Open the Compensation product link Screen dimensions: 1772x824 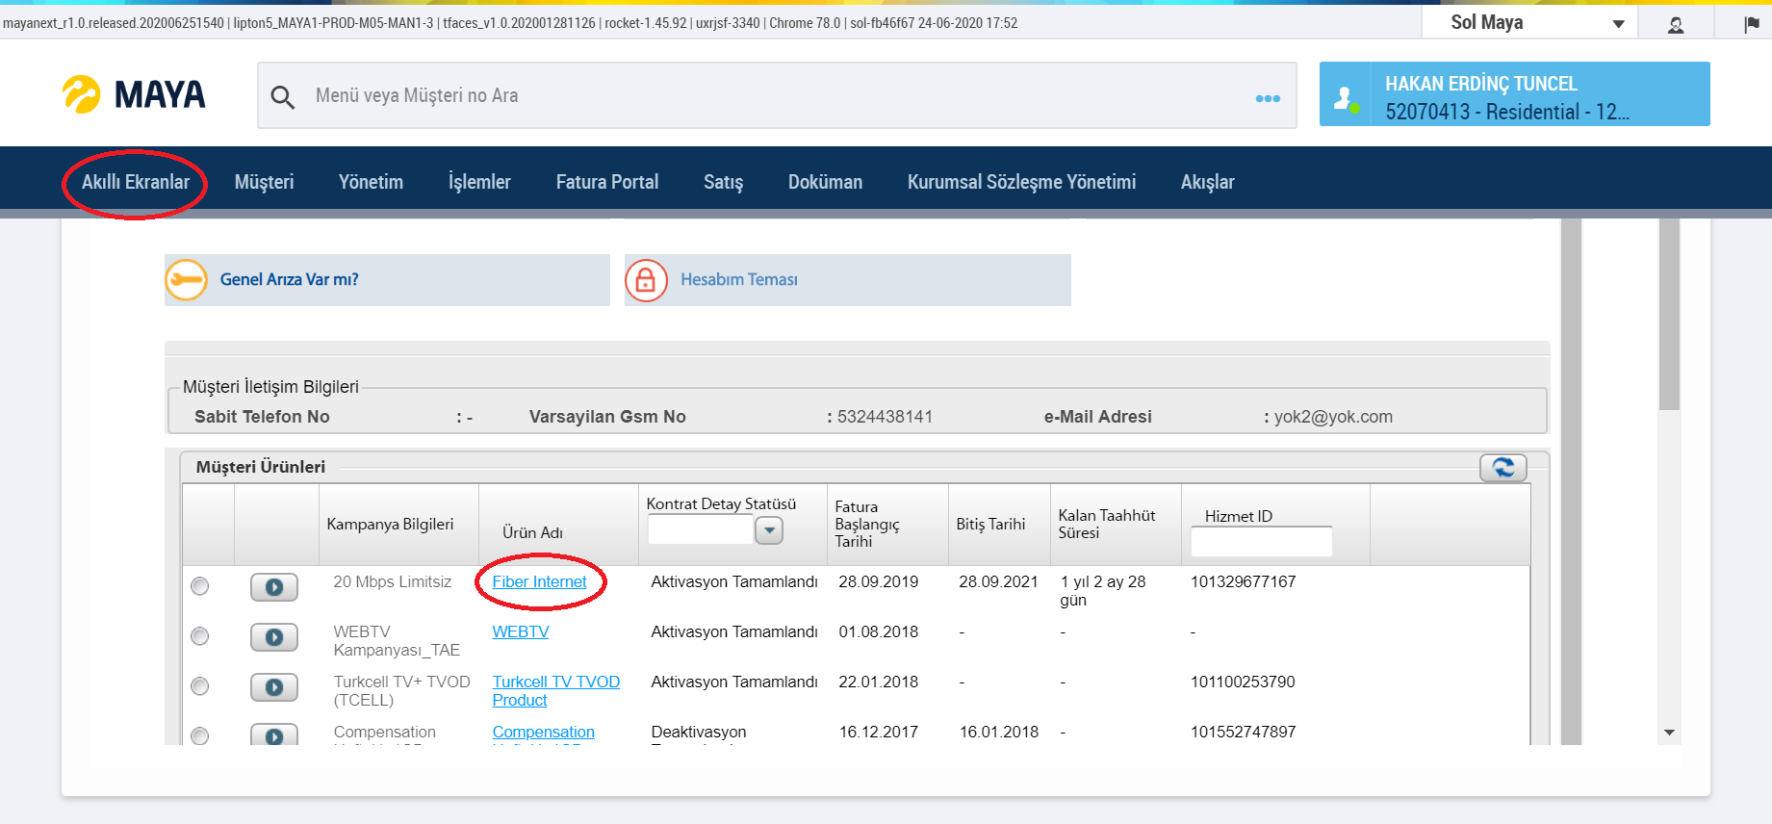click(x=543, y=733)
